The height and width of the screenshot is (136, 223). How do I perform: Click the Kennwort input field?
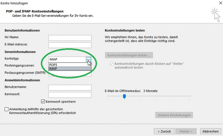[70, 95]
